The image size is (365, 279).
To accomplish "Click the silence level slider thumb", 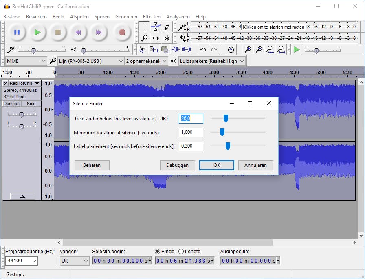I will click(x=226, y=118).
